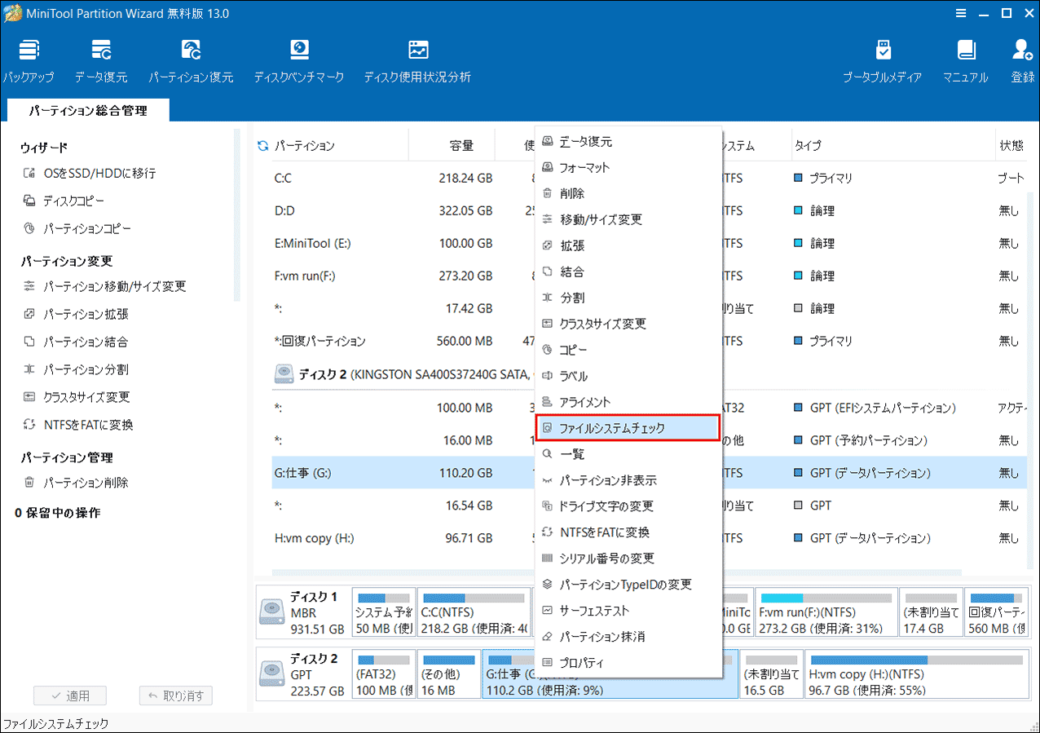Click the 登録 (Register) icon
Viewport: 1040px width, 733px height.
(1020, 57)
